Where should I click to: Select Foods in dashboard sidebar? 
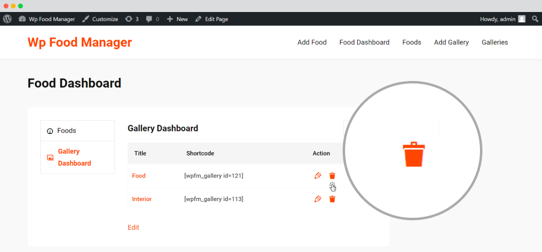pyautogui.click(x=78, y=131)
